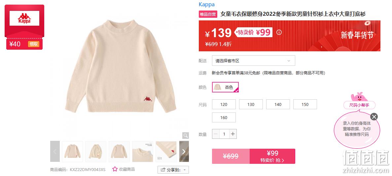This screenshot has height=176, width=392.
Task: Select size 120
Action: tap(224, 104)
